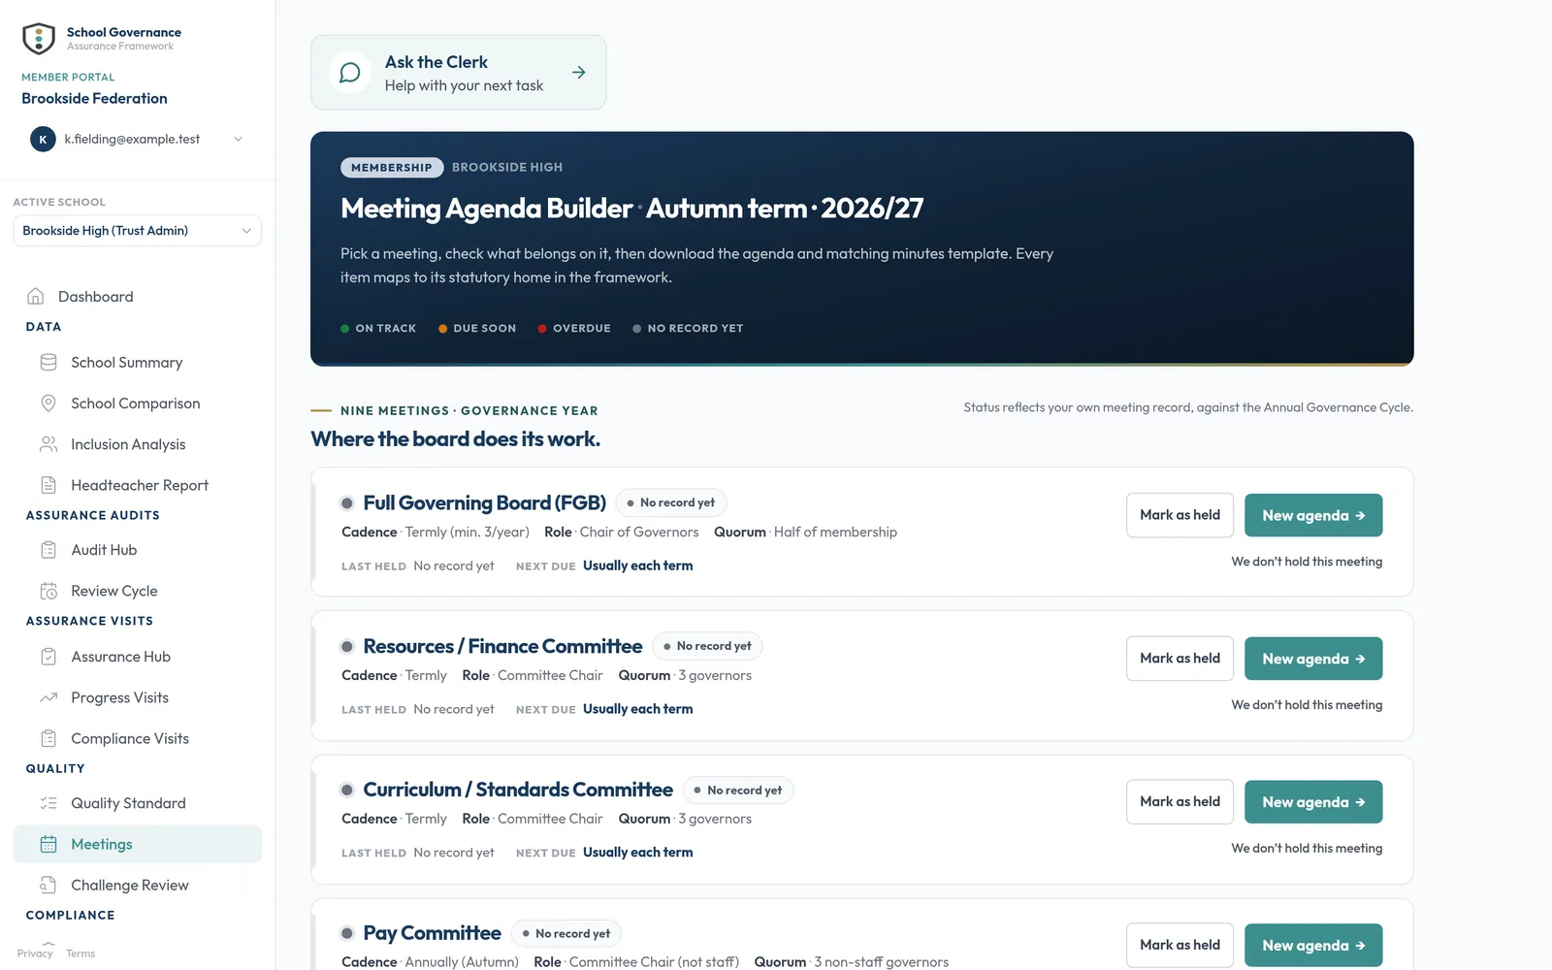Viewport: 1552px width, 970px height.
Task: Click the Ask the Clerk chat bubble icon
Action: click(x=350, y=73)
